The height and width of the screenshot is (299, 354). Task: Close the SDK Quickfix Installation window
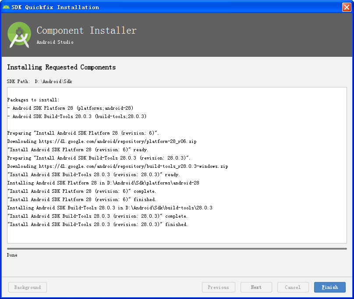coord(347,7)
